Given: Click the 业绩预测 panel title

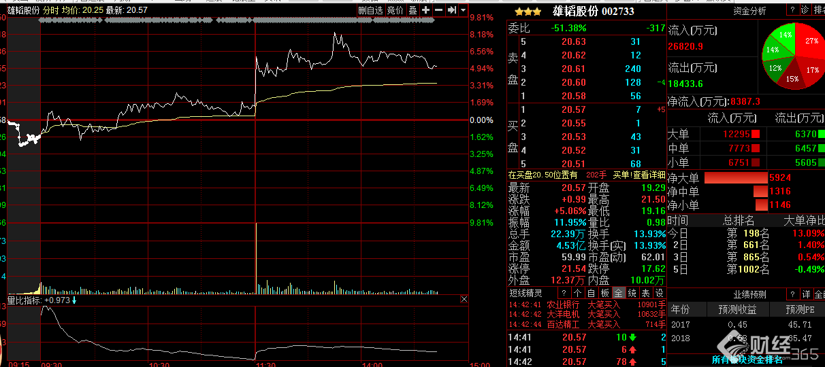Looking at the screenshot, I should pyautogui.click(x=749, y=294).
